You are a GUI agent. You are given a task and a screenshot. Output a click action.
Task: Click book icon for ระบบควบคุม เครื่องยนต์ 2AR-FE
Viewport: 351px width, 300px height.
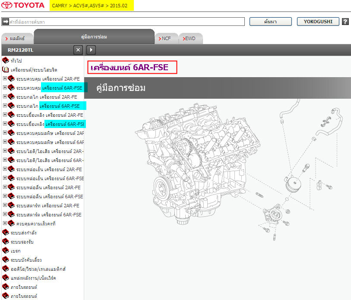click(x=11, y=78)
